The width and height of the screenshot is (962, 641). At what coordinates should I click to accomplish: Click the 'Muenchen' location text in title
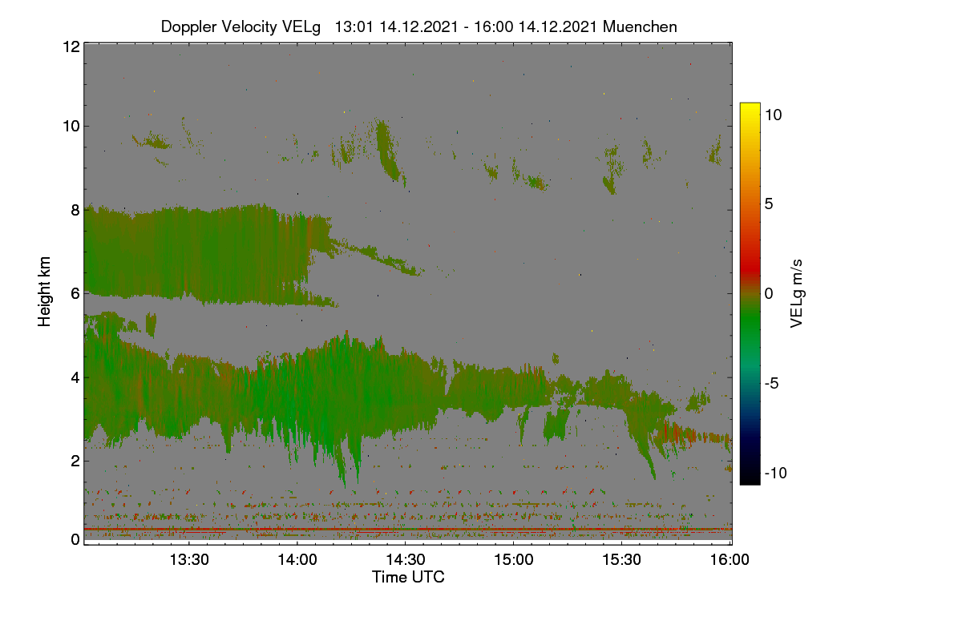pyautogui.click(x=640, y=26)
